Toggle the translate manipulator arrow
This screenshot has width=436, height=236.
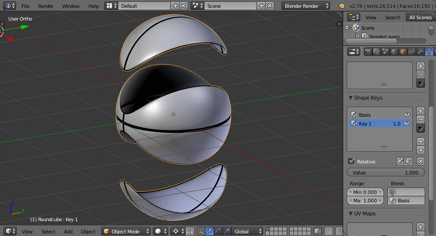pyautogui.click(x=209, y=231)
